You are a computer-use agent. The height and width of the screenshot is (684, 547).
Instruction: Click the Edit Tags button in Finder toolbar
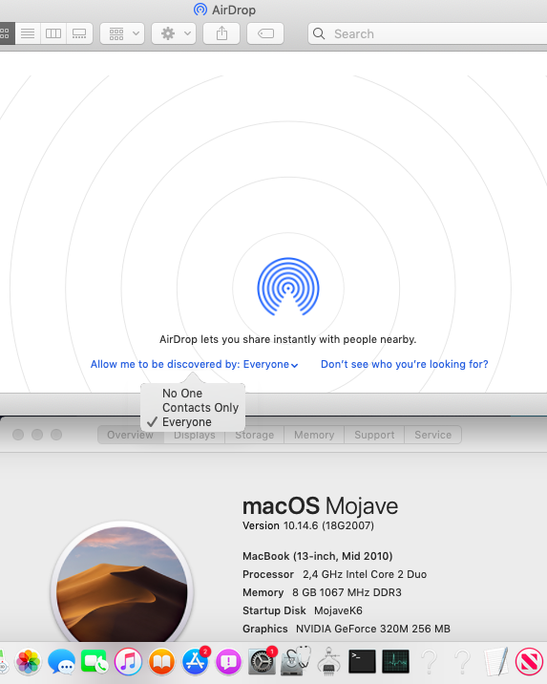pyautogui.click(x=265, y=33)
